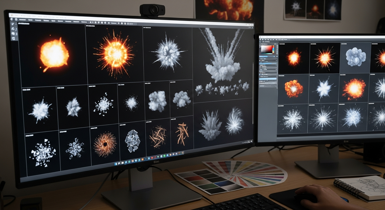Open the Start button on left monitor taskbar
Image resolution: width=385 pixels, height=210 pixels.
click(116, 164)
